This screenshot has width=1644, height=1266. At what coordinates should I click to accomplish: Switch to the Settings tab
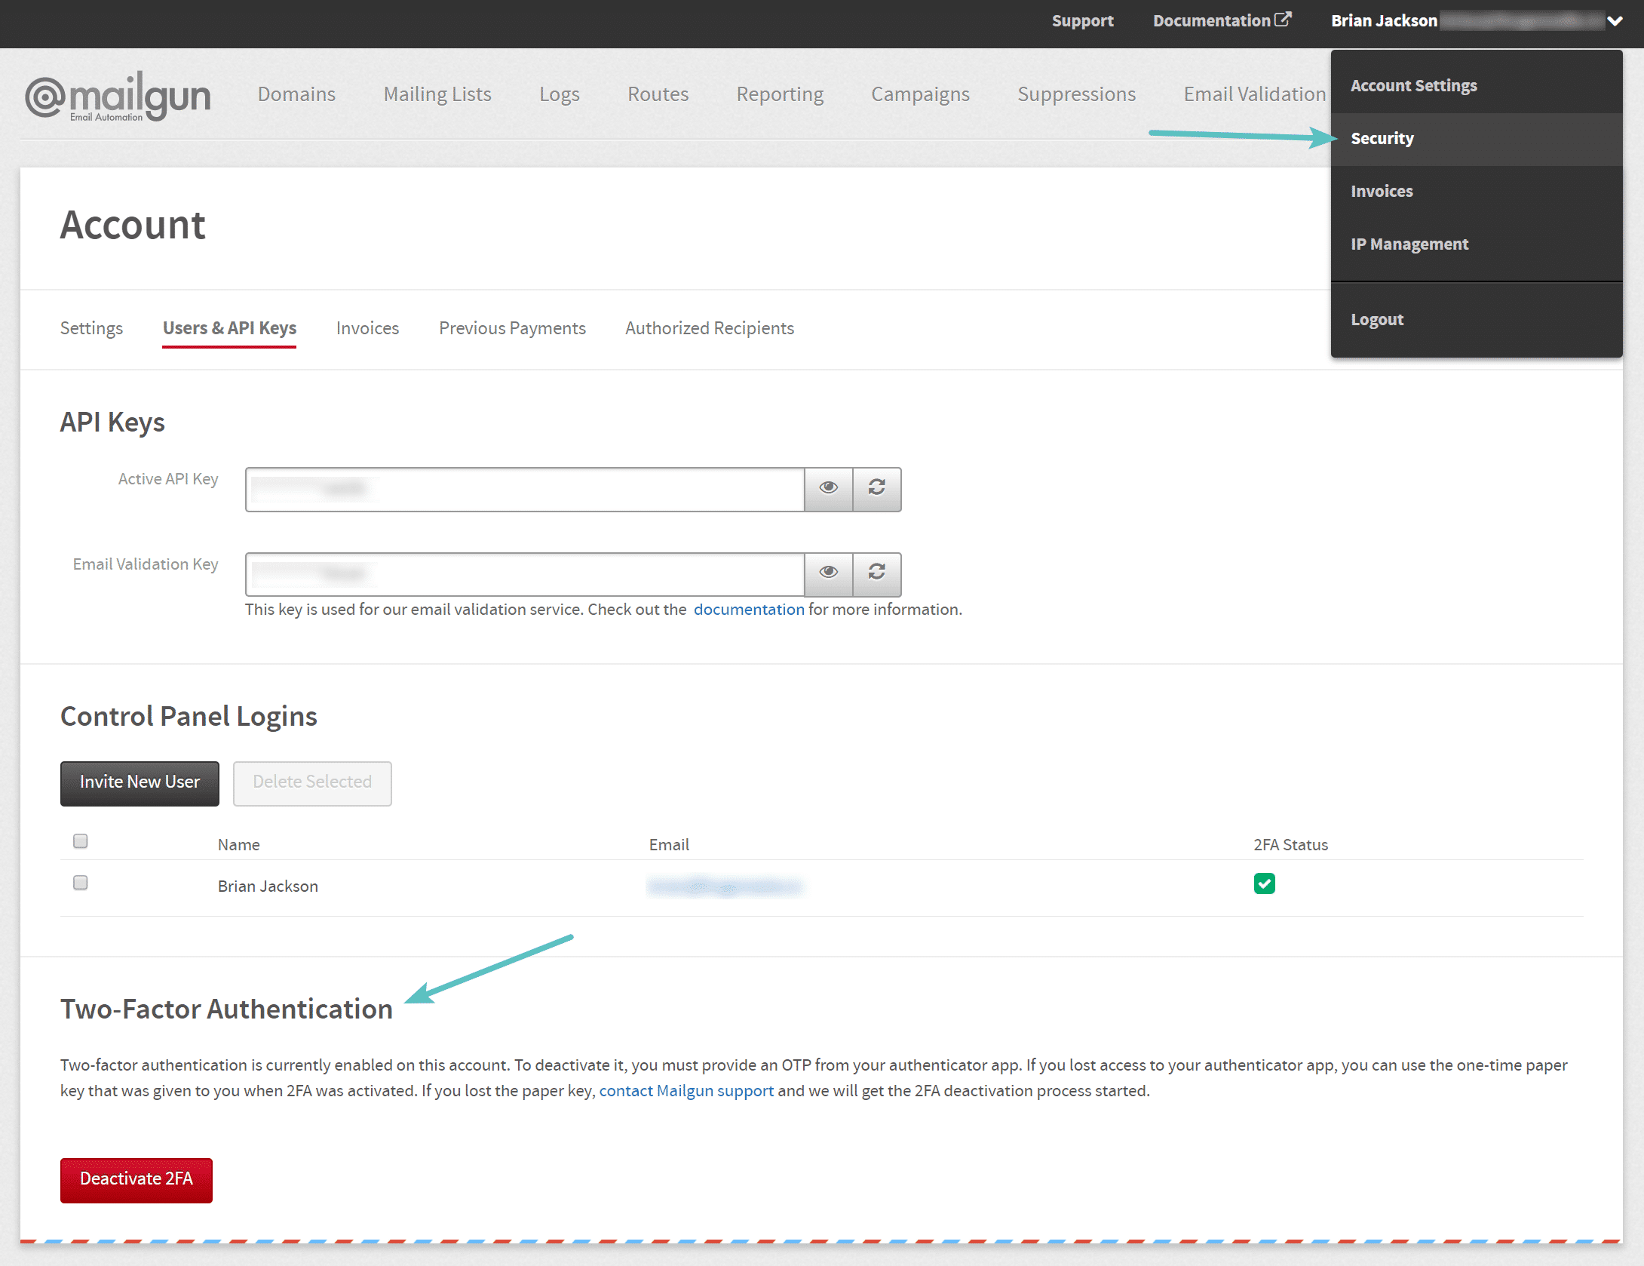(x=90, y=327)
